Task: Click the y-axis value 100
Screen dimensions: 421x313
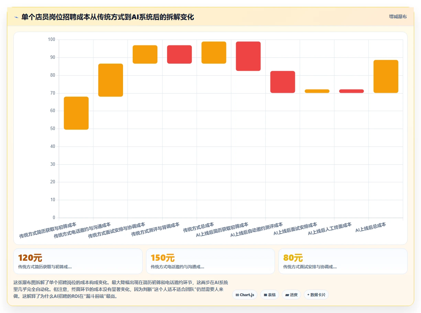Action: (52, 40)
